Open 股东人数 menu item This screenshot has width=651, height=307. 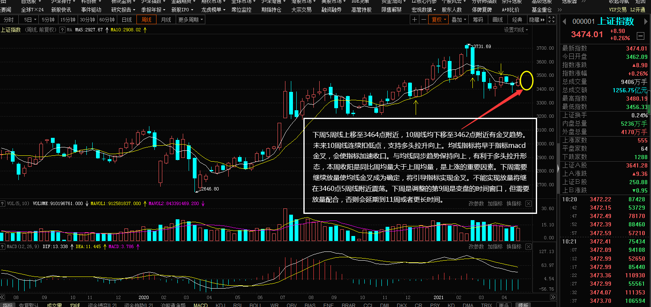coord(452,10)
